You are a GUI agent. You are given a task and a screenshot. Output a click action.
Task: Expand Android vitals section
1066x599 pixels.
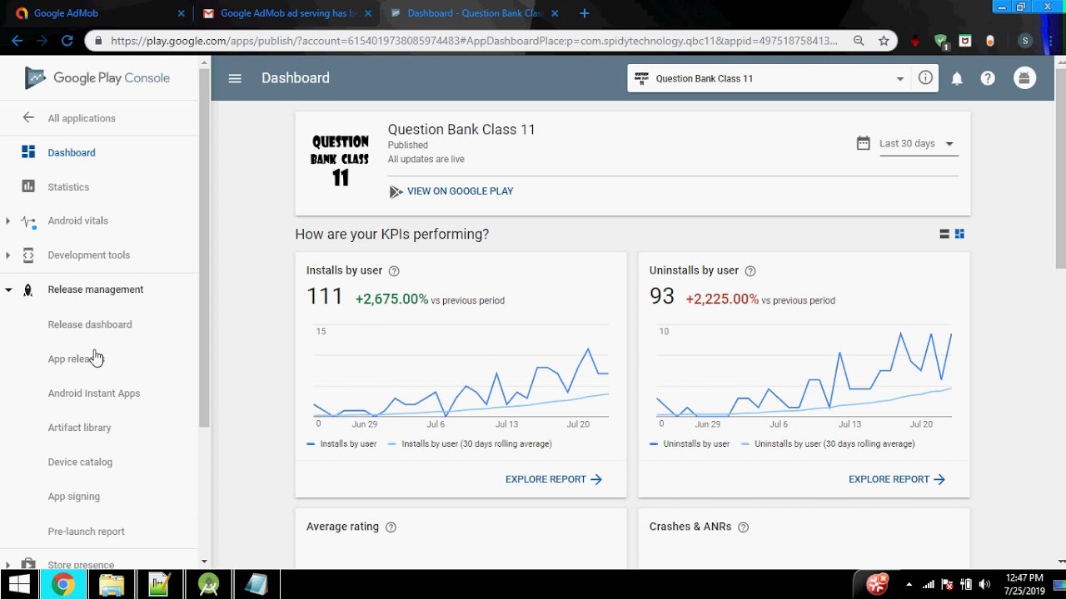click(8, 221)
